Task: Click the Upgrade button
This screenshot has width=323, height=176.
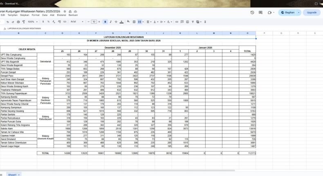Action: tap(312, 12)
